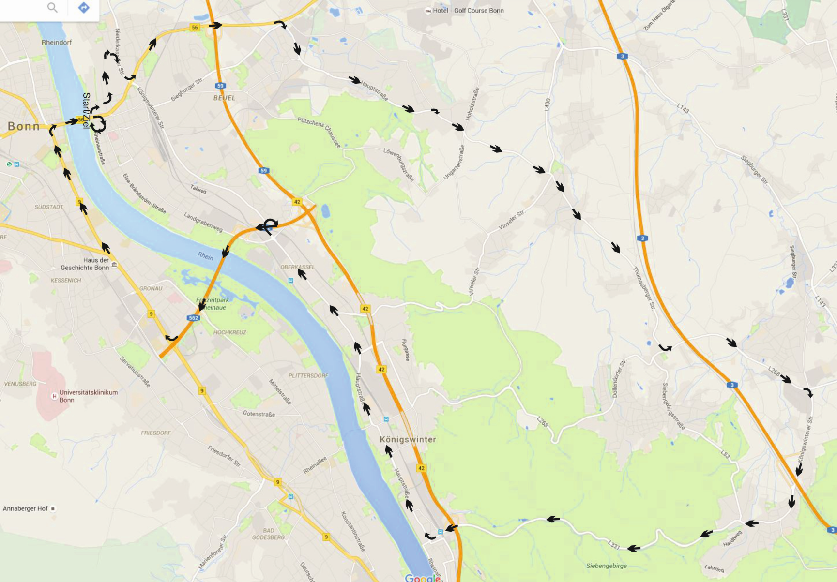
Task: Click the Haus der Geschichte Bonn museum icon
Action: pyautogui.click(x=114, y=265)
